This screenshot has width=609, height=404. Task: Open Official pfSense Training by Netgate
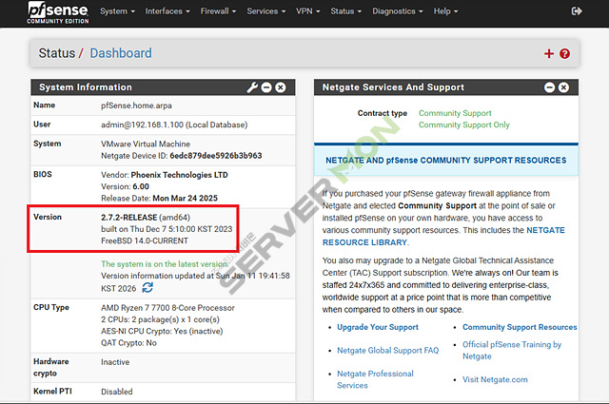coord(512,351)
